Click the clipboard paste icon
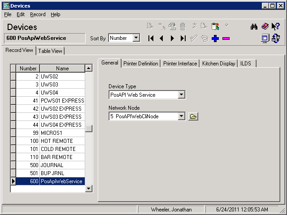The width and height of the screenshot is (287, 215). [215, 26]
